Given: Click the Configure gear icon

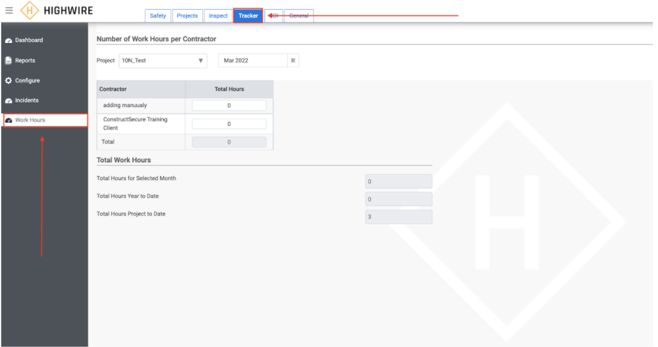Looking at the screenshot, I should pyautogui.click(x=8, y=80).
